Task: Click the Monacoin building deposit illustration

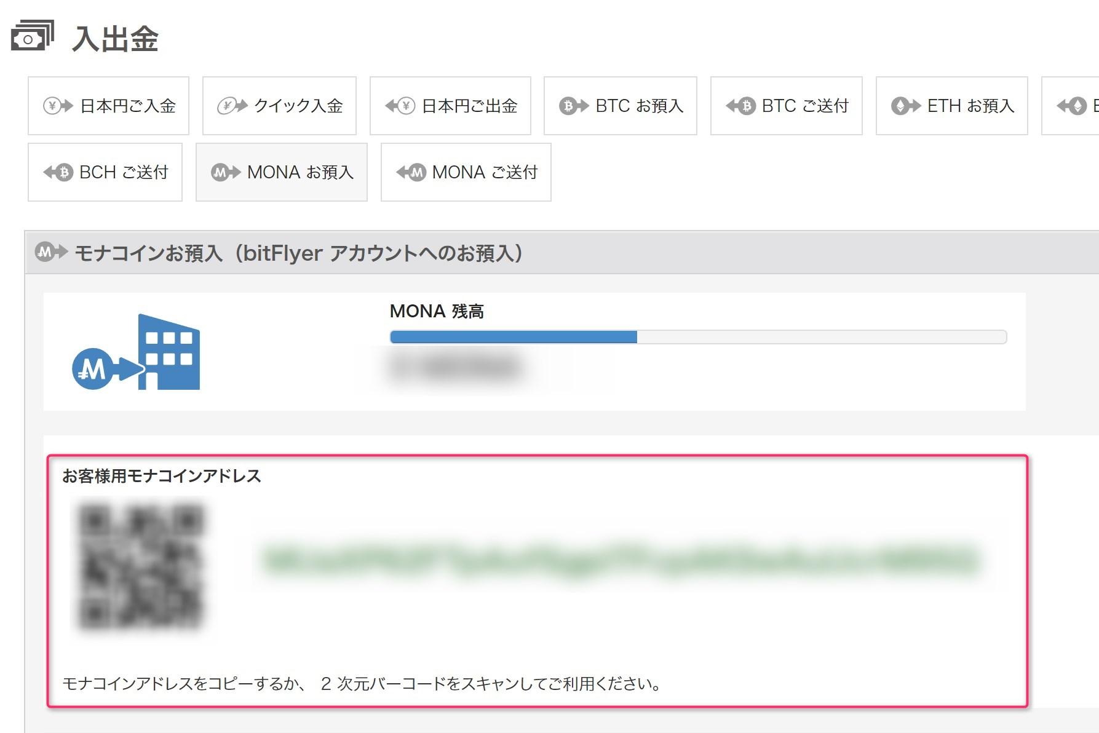Action: pyautogui.click(x=137, y=352)
